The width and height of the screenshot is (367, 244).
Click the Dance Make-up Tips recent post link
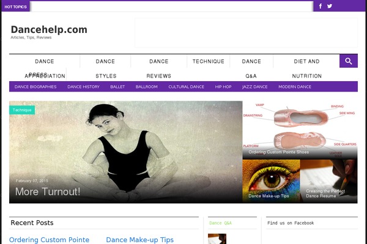coord(139,240)
